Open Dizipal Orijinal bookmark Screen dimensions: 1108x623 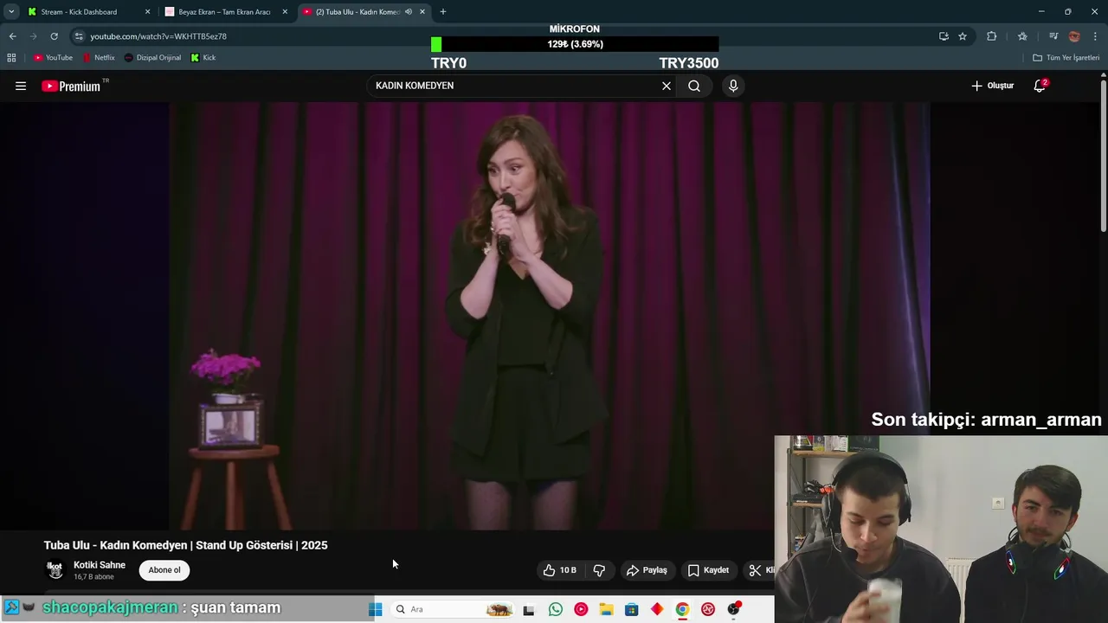pos(152,58)
